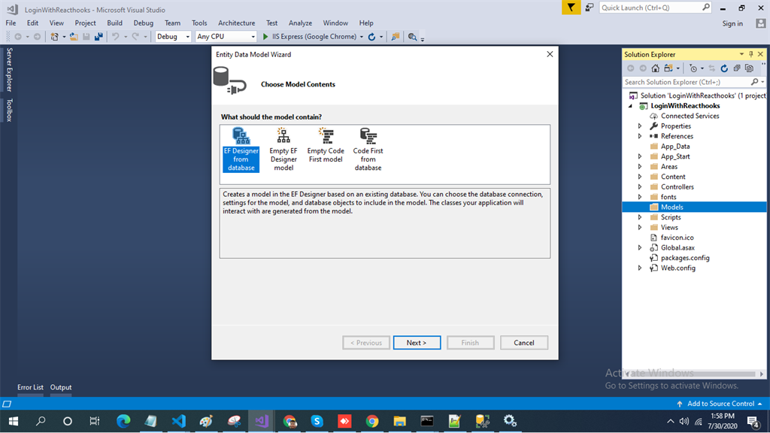
Task: Select EF Designer from database model option
Action: 241,150
